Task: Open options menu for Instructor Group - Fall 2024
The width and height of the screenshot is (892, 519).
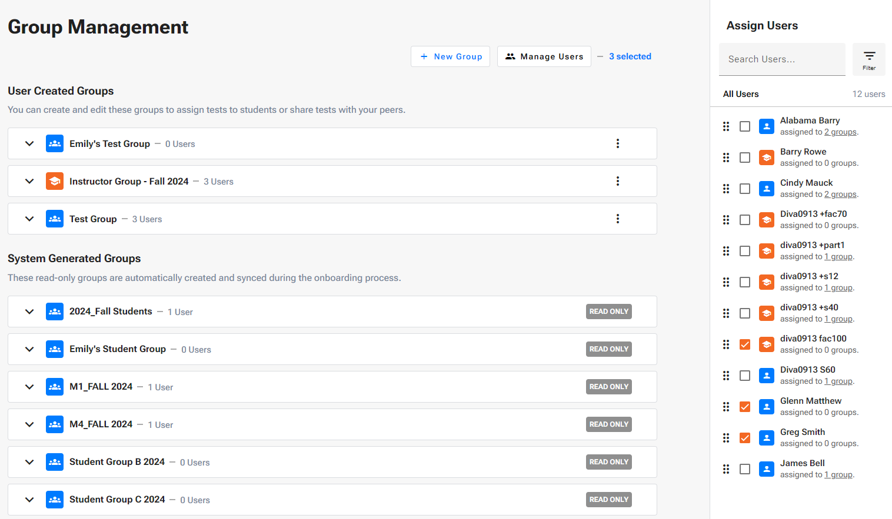Action: pos(617,181)
